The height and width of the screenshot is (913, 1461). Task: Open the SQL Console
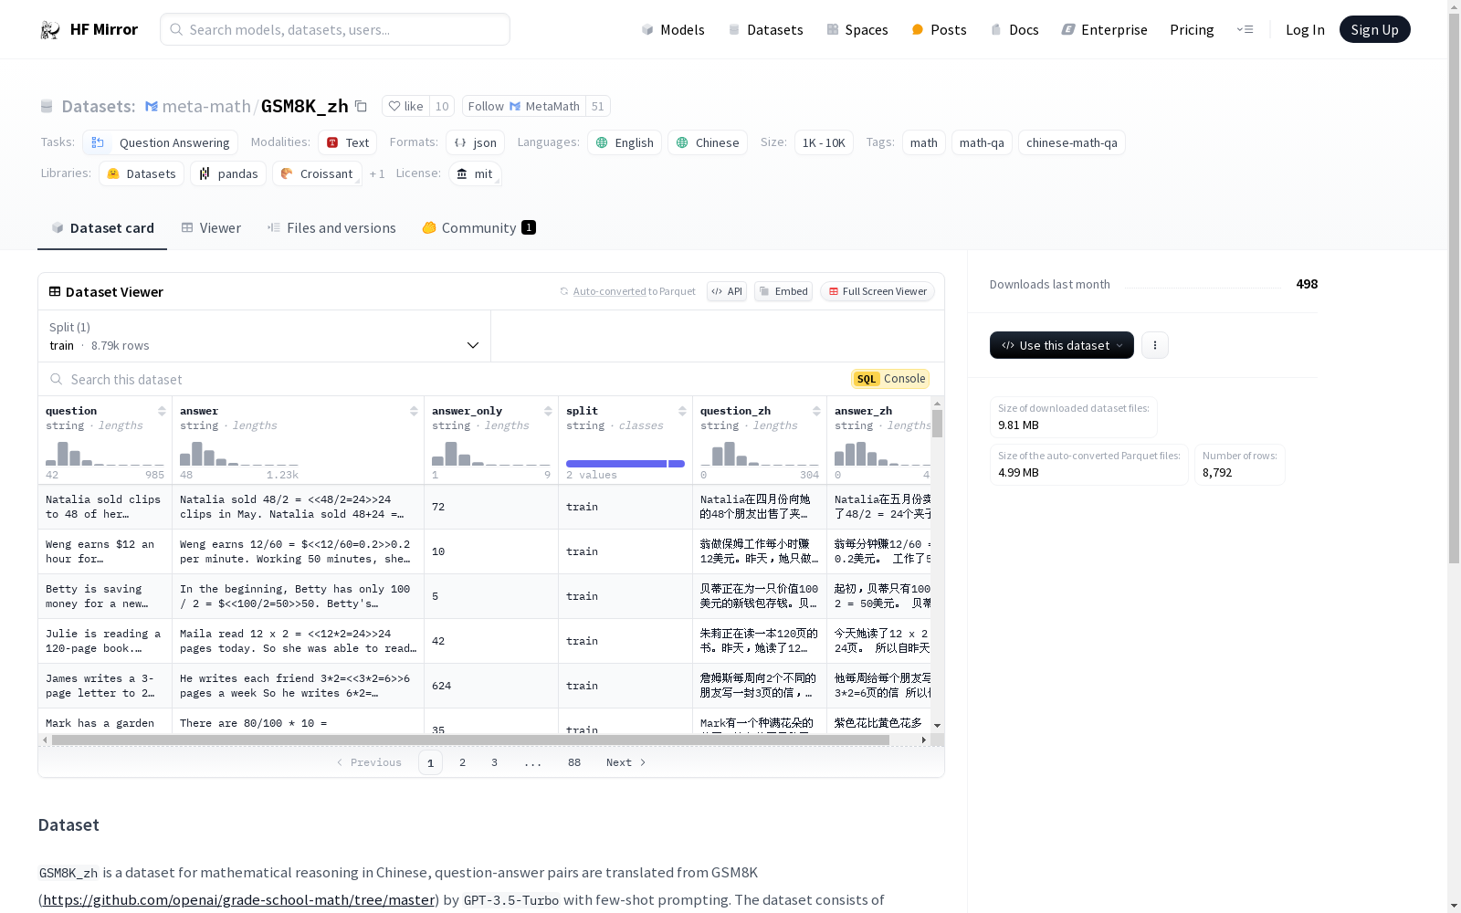[890, 379]
